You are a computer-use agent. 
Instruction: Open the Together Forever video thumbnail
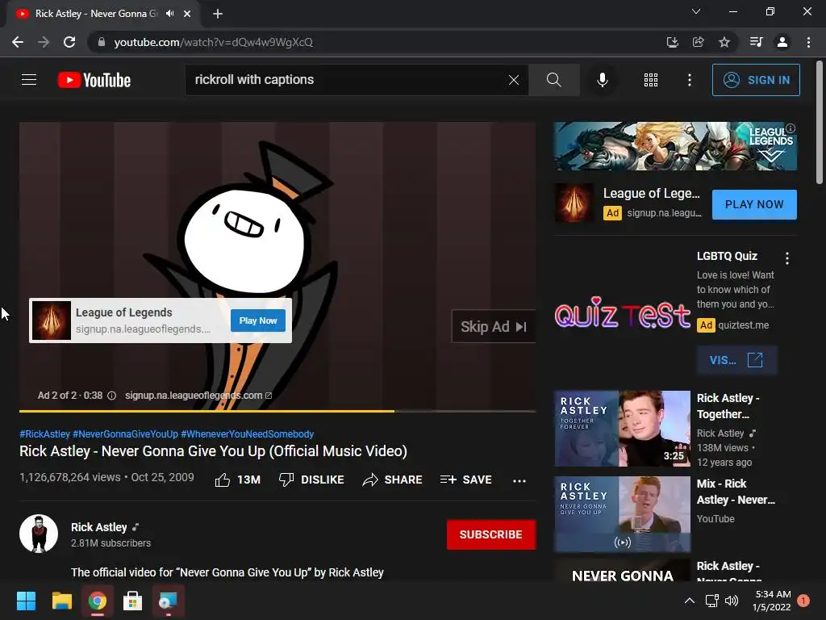(622, 429)
